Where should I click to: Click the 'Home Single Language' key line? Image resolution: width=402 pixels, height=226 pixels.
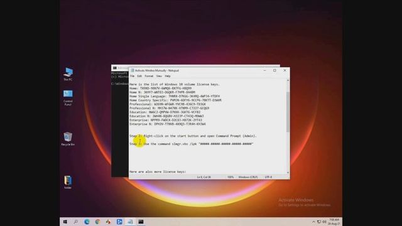(x=175, y=96)
